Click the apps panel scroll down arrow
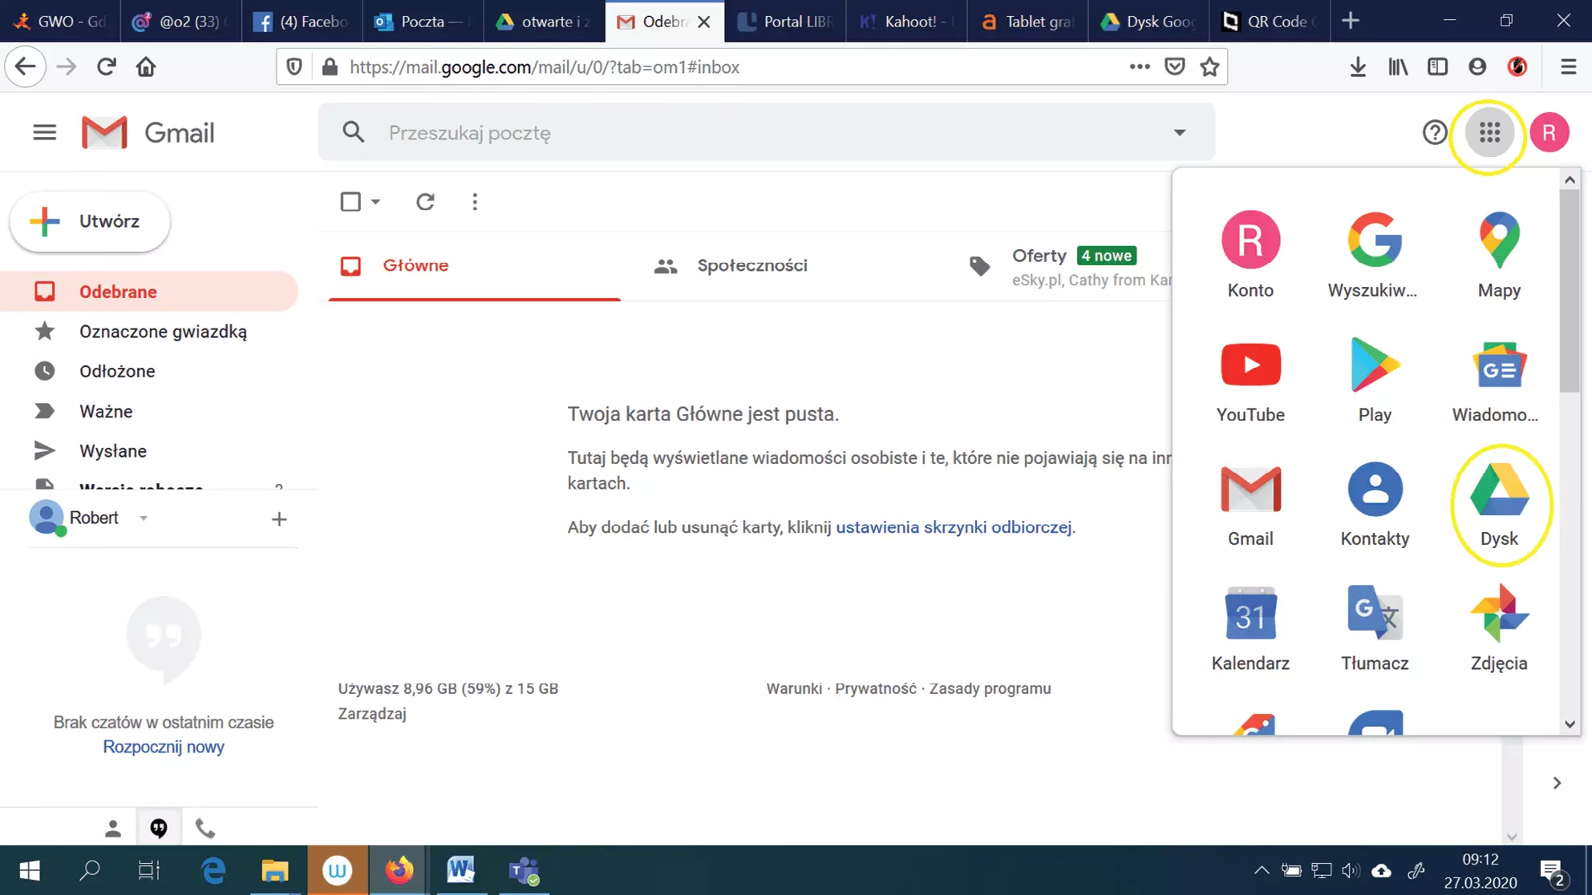Viewport: 1592px width, 895px height. point(1570,724)
